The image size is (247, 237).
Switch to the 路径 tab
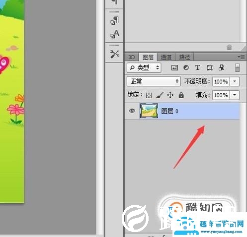[184, 58]
